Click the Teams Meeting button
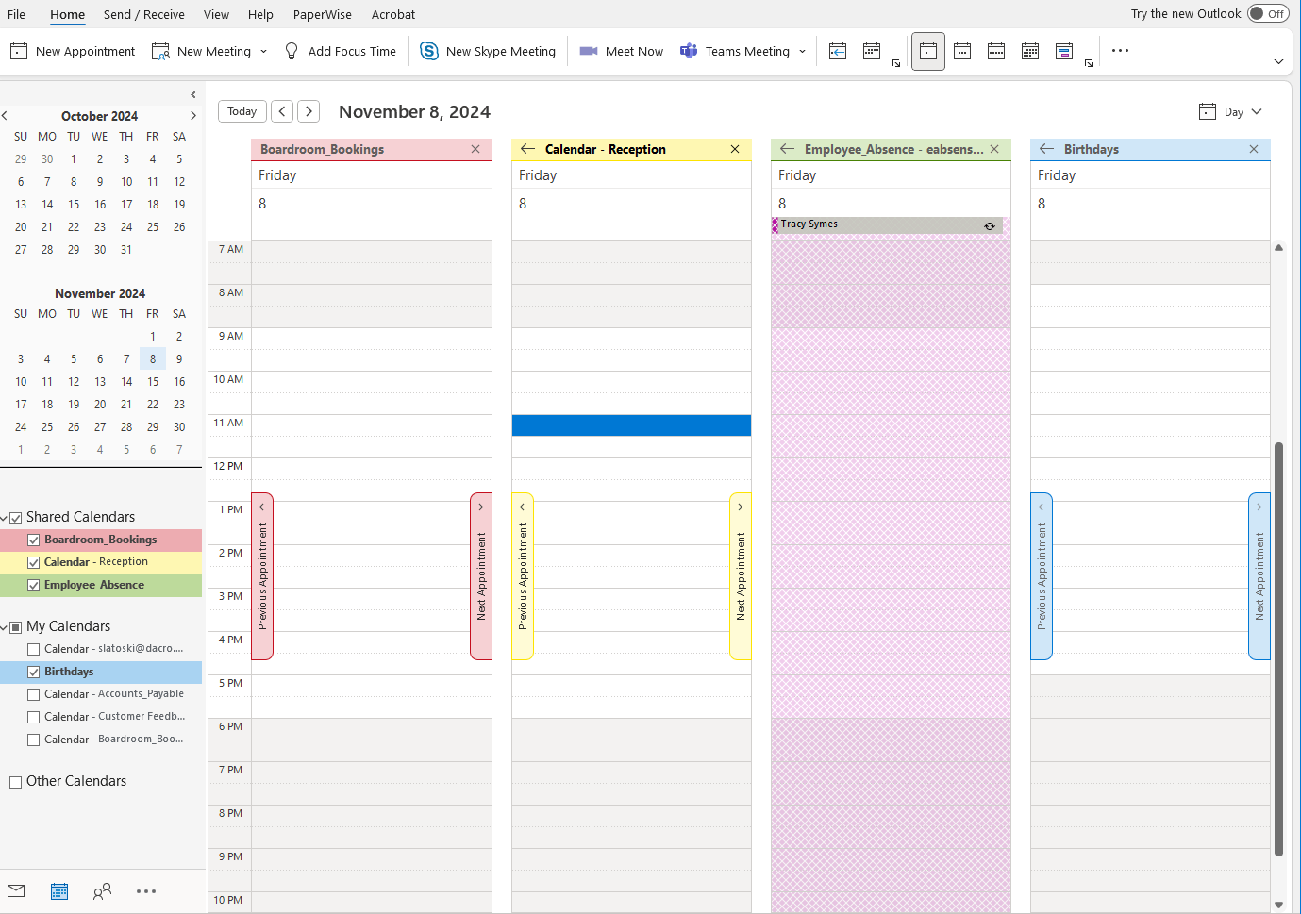 coord(735,51)
